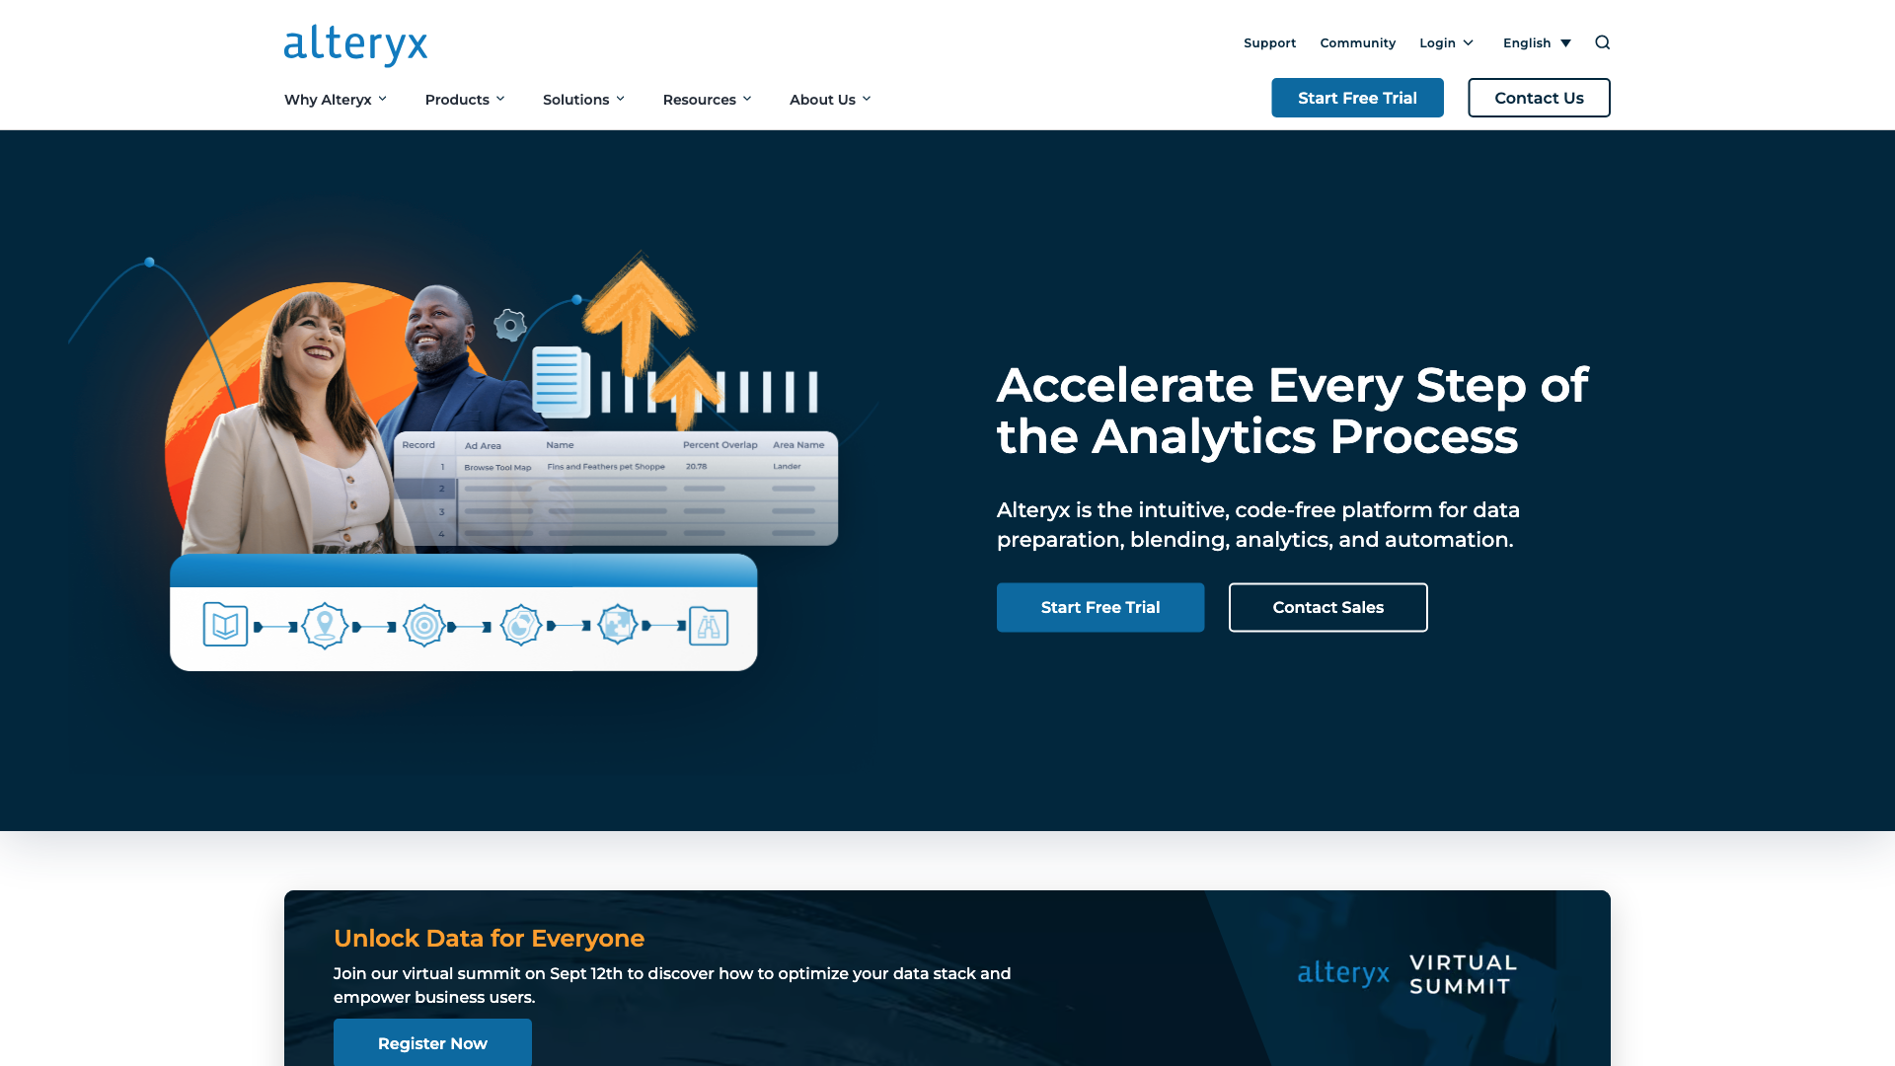Viewport: 1895px width, 1066px height.
Task: Click the search icon in navigation bar
Action: (1602, 41)
